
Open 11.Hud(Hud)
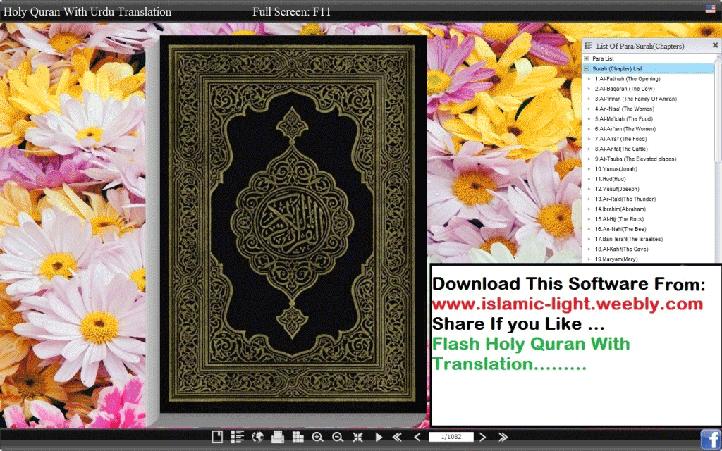610,179
